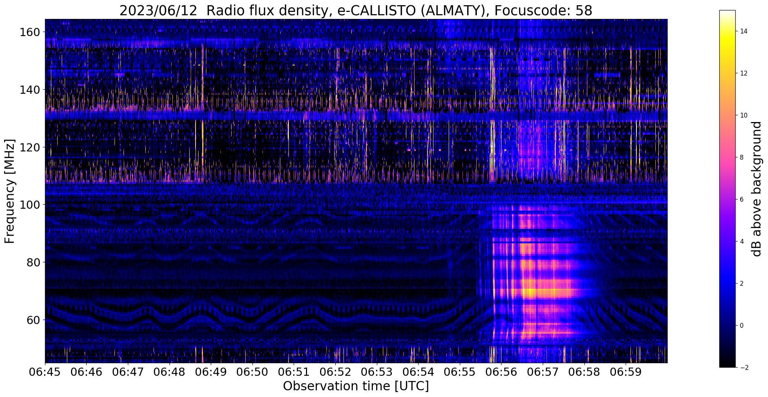
Task: Click the 'dB above background' colorbar label
Action: (x=756, y=189)
